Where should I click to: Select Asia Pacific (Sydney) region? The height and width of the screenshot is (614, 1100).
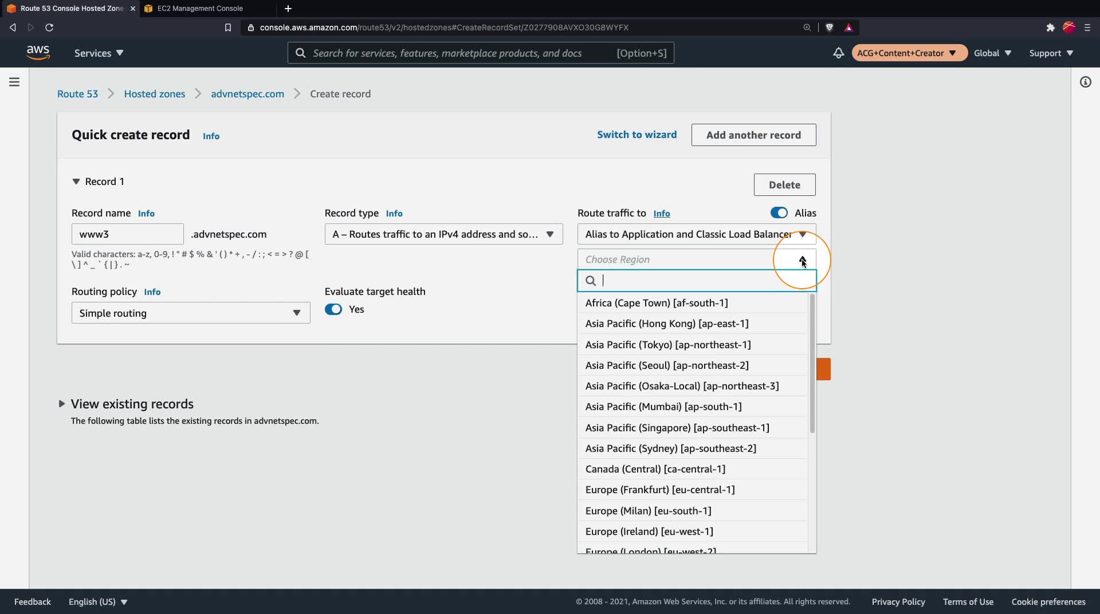692,448
